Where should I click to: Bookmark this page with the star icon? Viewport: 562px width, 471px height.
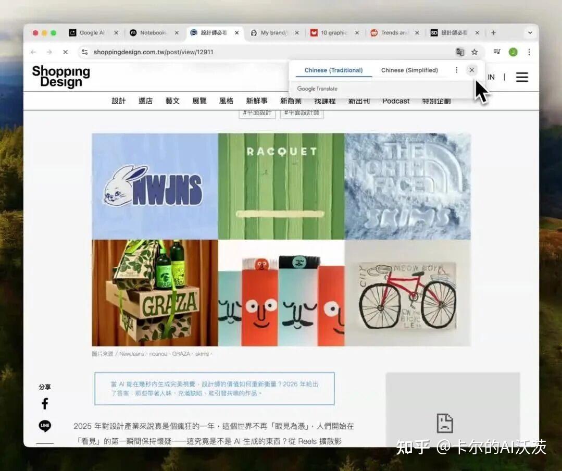[x=474, y=52]
